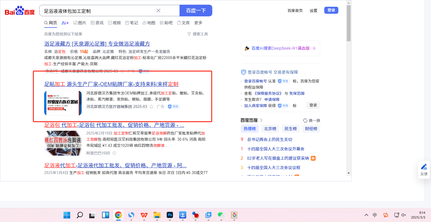Click the page's vertical scrollbar thumb
Image resolution: width=431 pixels, height=222 pixels.
349,23
